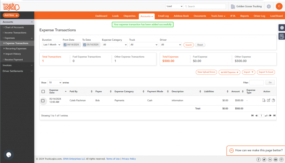Switch to Reports tab

point(244,16)
